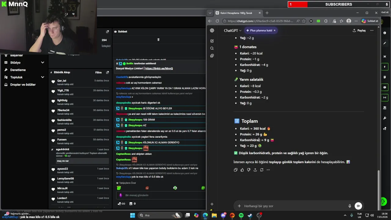Click the taskbar Ara search box
The width and height of the screenshot is (391, 220).
[159, 215]
